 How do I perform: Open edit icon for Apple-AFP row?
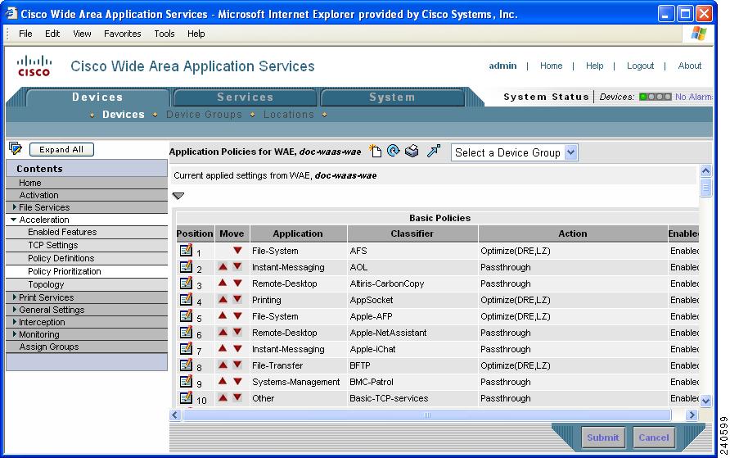pyautogui.click(x=186, y=316)
